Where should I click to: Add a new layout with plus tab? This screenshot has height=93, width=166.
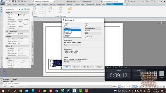click(26, 86)
